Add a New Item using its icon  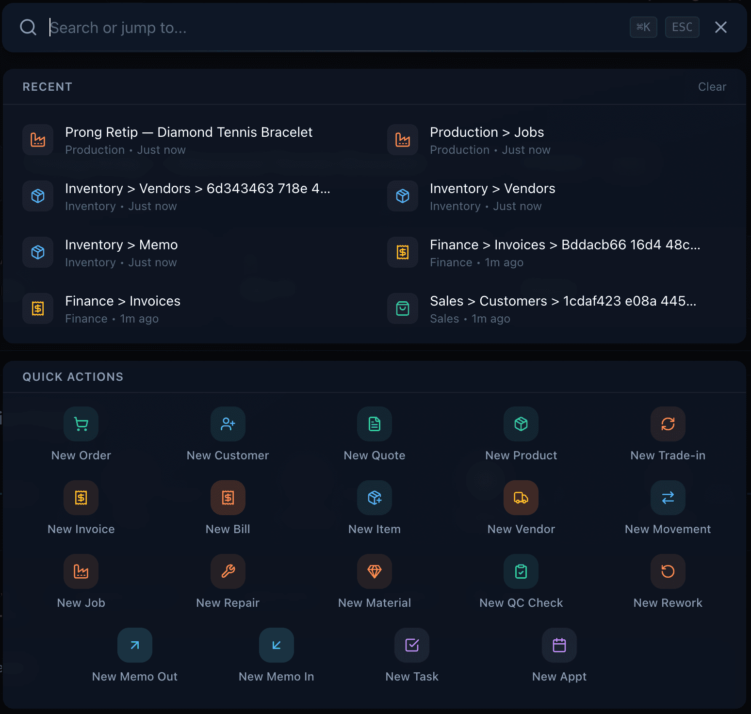click(375, 498)
